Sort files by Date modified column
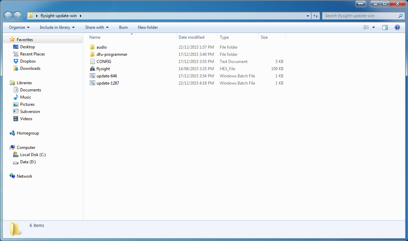Viewport: 408px width, 241px height. [191, 37]
